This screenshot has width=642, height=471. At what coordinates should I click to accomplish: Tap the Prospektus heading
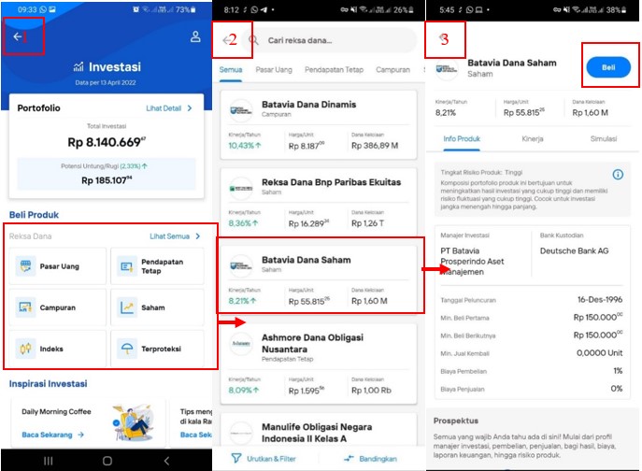(456, 421)
